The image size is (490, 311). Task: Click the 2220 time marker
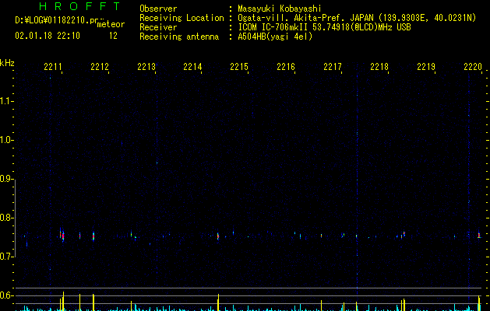473,66
